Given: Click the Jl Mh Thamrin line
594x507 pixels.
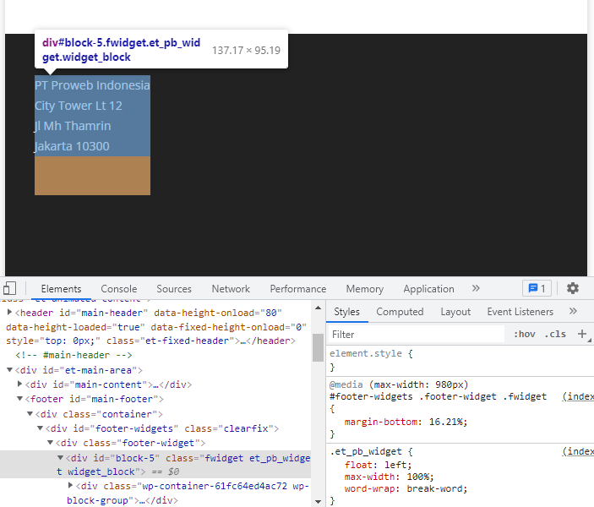Looking at the screenshot, I should pyautogui.click(x=73, y=126).
